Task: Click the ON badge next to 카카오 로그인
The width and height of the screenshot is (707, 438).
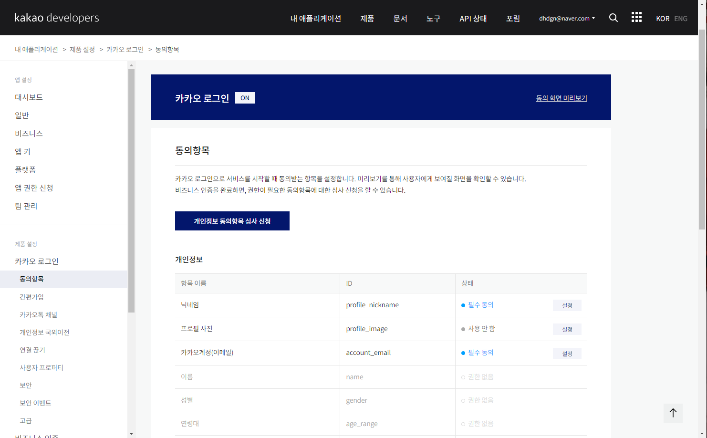Action: tap(245, 98)
